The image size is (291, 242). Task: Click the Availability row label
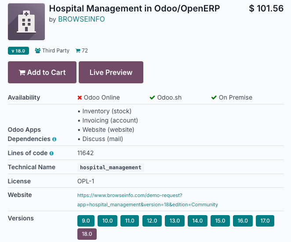(24, 97)
